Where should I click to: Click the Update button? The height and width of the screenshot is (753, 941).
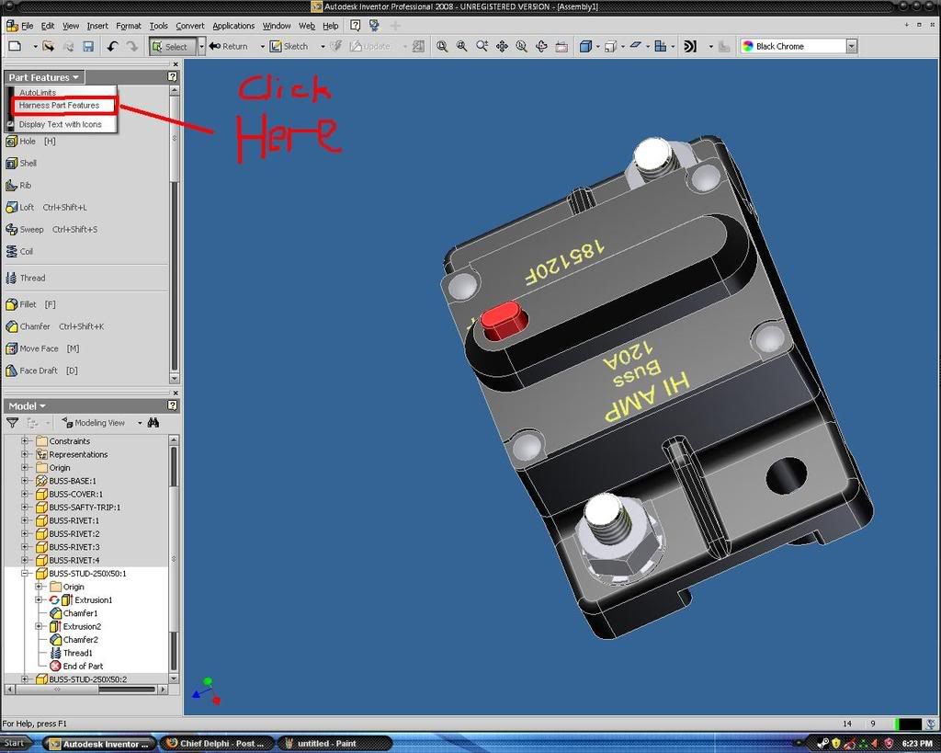coord(370,46)
